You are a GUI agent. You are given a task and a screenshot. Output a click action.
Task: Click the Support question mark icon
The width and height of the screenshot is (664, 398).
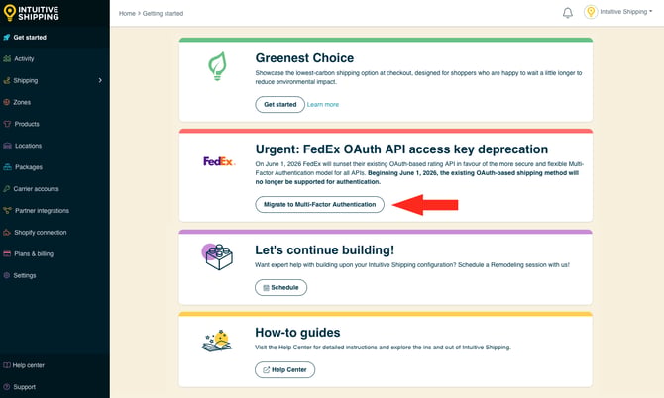(6, 386)
